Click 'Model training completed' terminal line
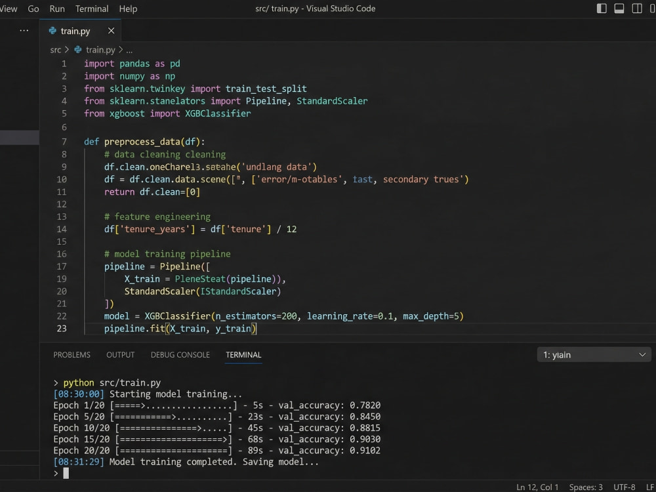 [186, 462]
